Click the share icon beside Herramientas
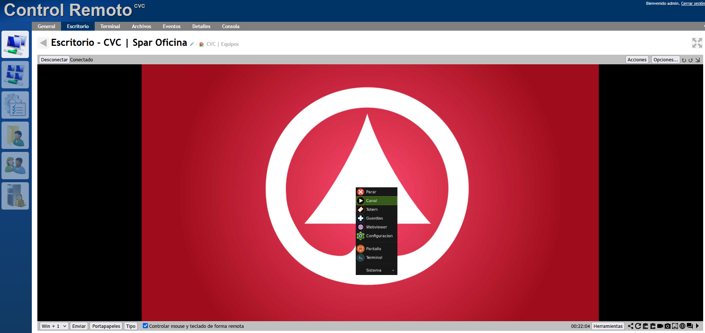 (631, 326)
